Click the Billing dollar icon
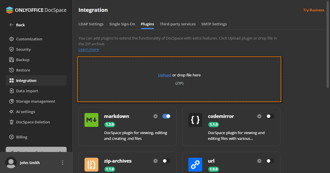The height and width of the screenshot is (173, 330). click(x=11, y=137)
